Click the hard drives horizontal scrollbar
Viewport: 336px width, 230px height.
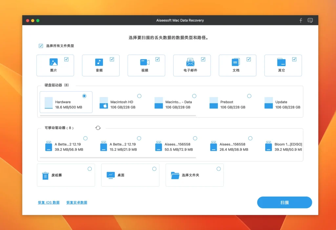point(118,116)
